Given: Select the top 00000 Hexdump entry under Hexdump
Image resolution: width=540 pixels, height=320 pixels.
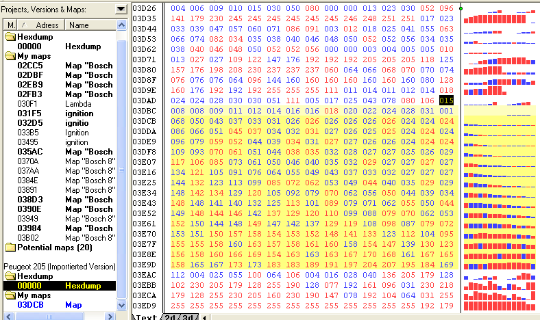Looking at the screenshot, I should point(60,46).
